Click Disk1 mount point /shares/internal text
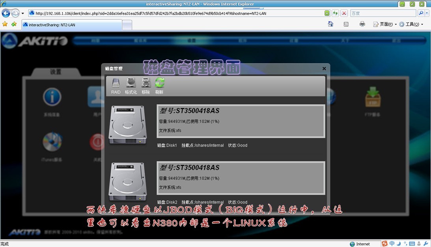The height and width of the screenshot is (247, 431). pyautogui.click(x=203, y=145)
